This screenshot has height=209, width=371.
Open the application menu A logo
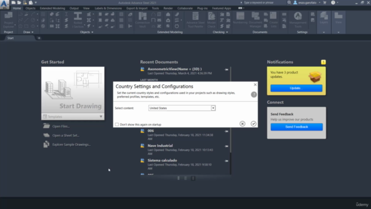pyautogui.click(x=4, y=4)
